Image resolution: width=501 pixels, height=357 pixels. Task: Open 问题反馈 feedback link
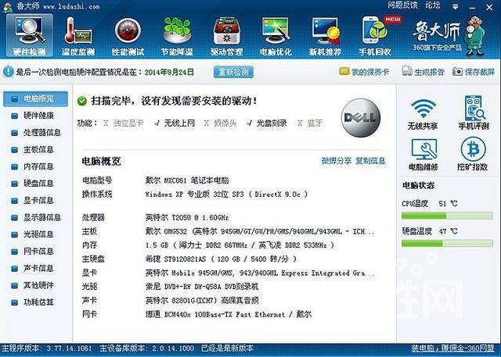pyautogui.click(x=402, y=5)
